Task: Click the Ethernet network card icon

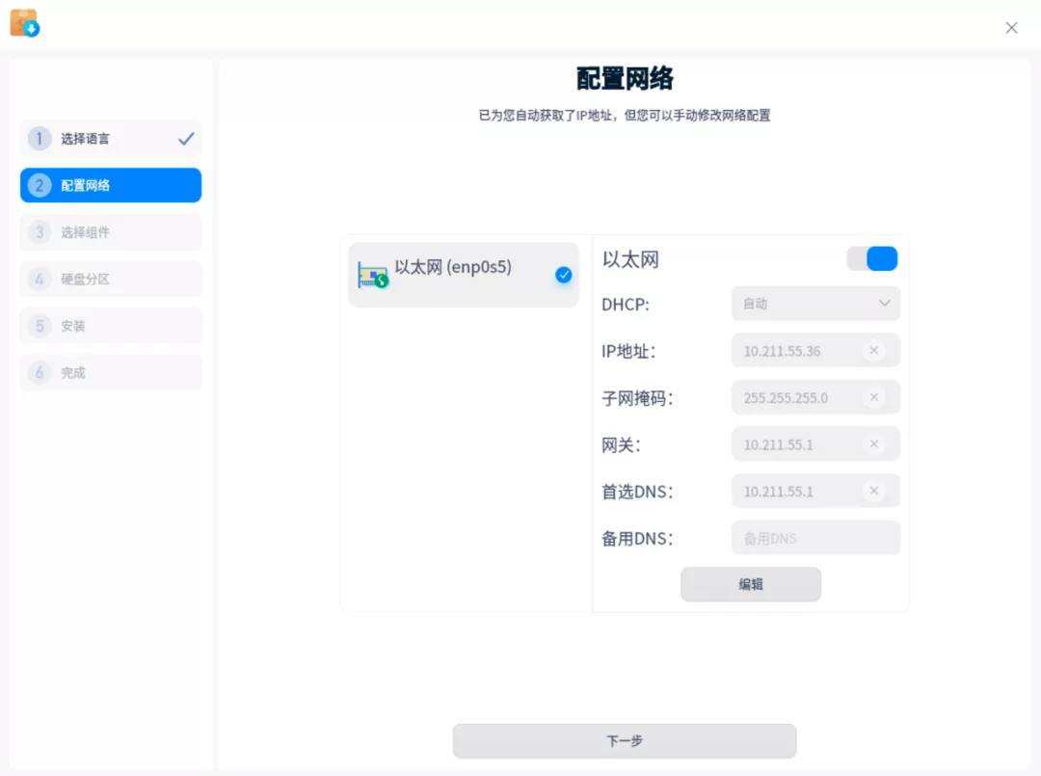Action: 373,275
